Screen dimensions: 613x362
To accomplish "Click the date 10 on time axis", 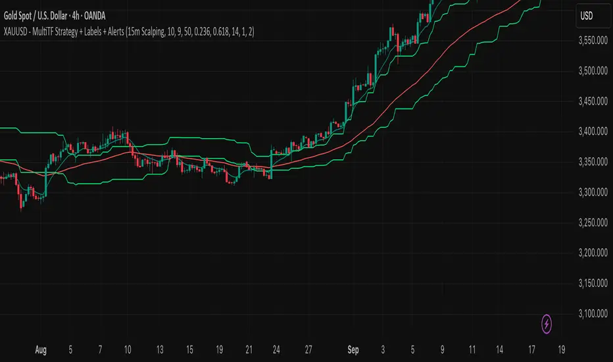I will [x=128, y=350].
